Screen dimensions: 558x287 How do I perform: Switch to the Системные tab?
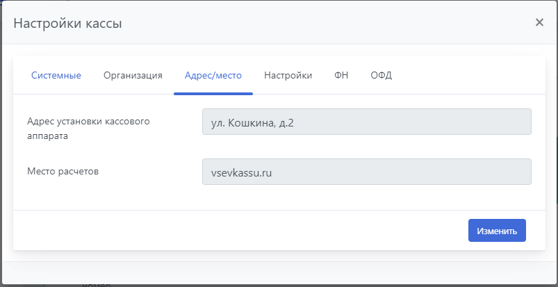[x=56, y=75]
